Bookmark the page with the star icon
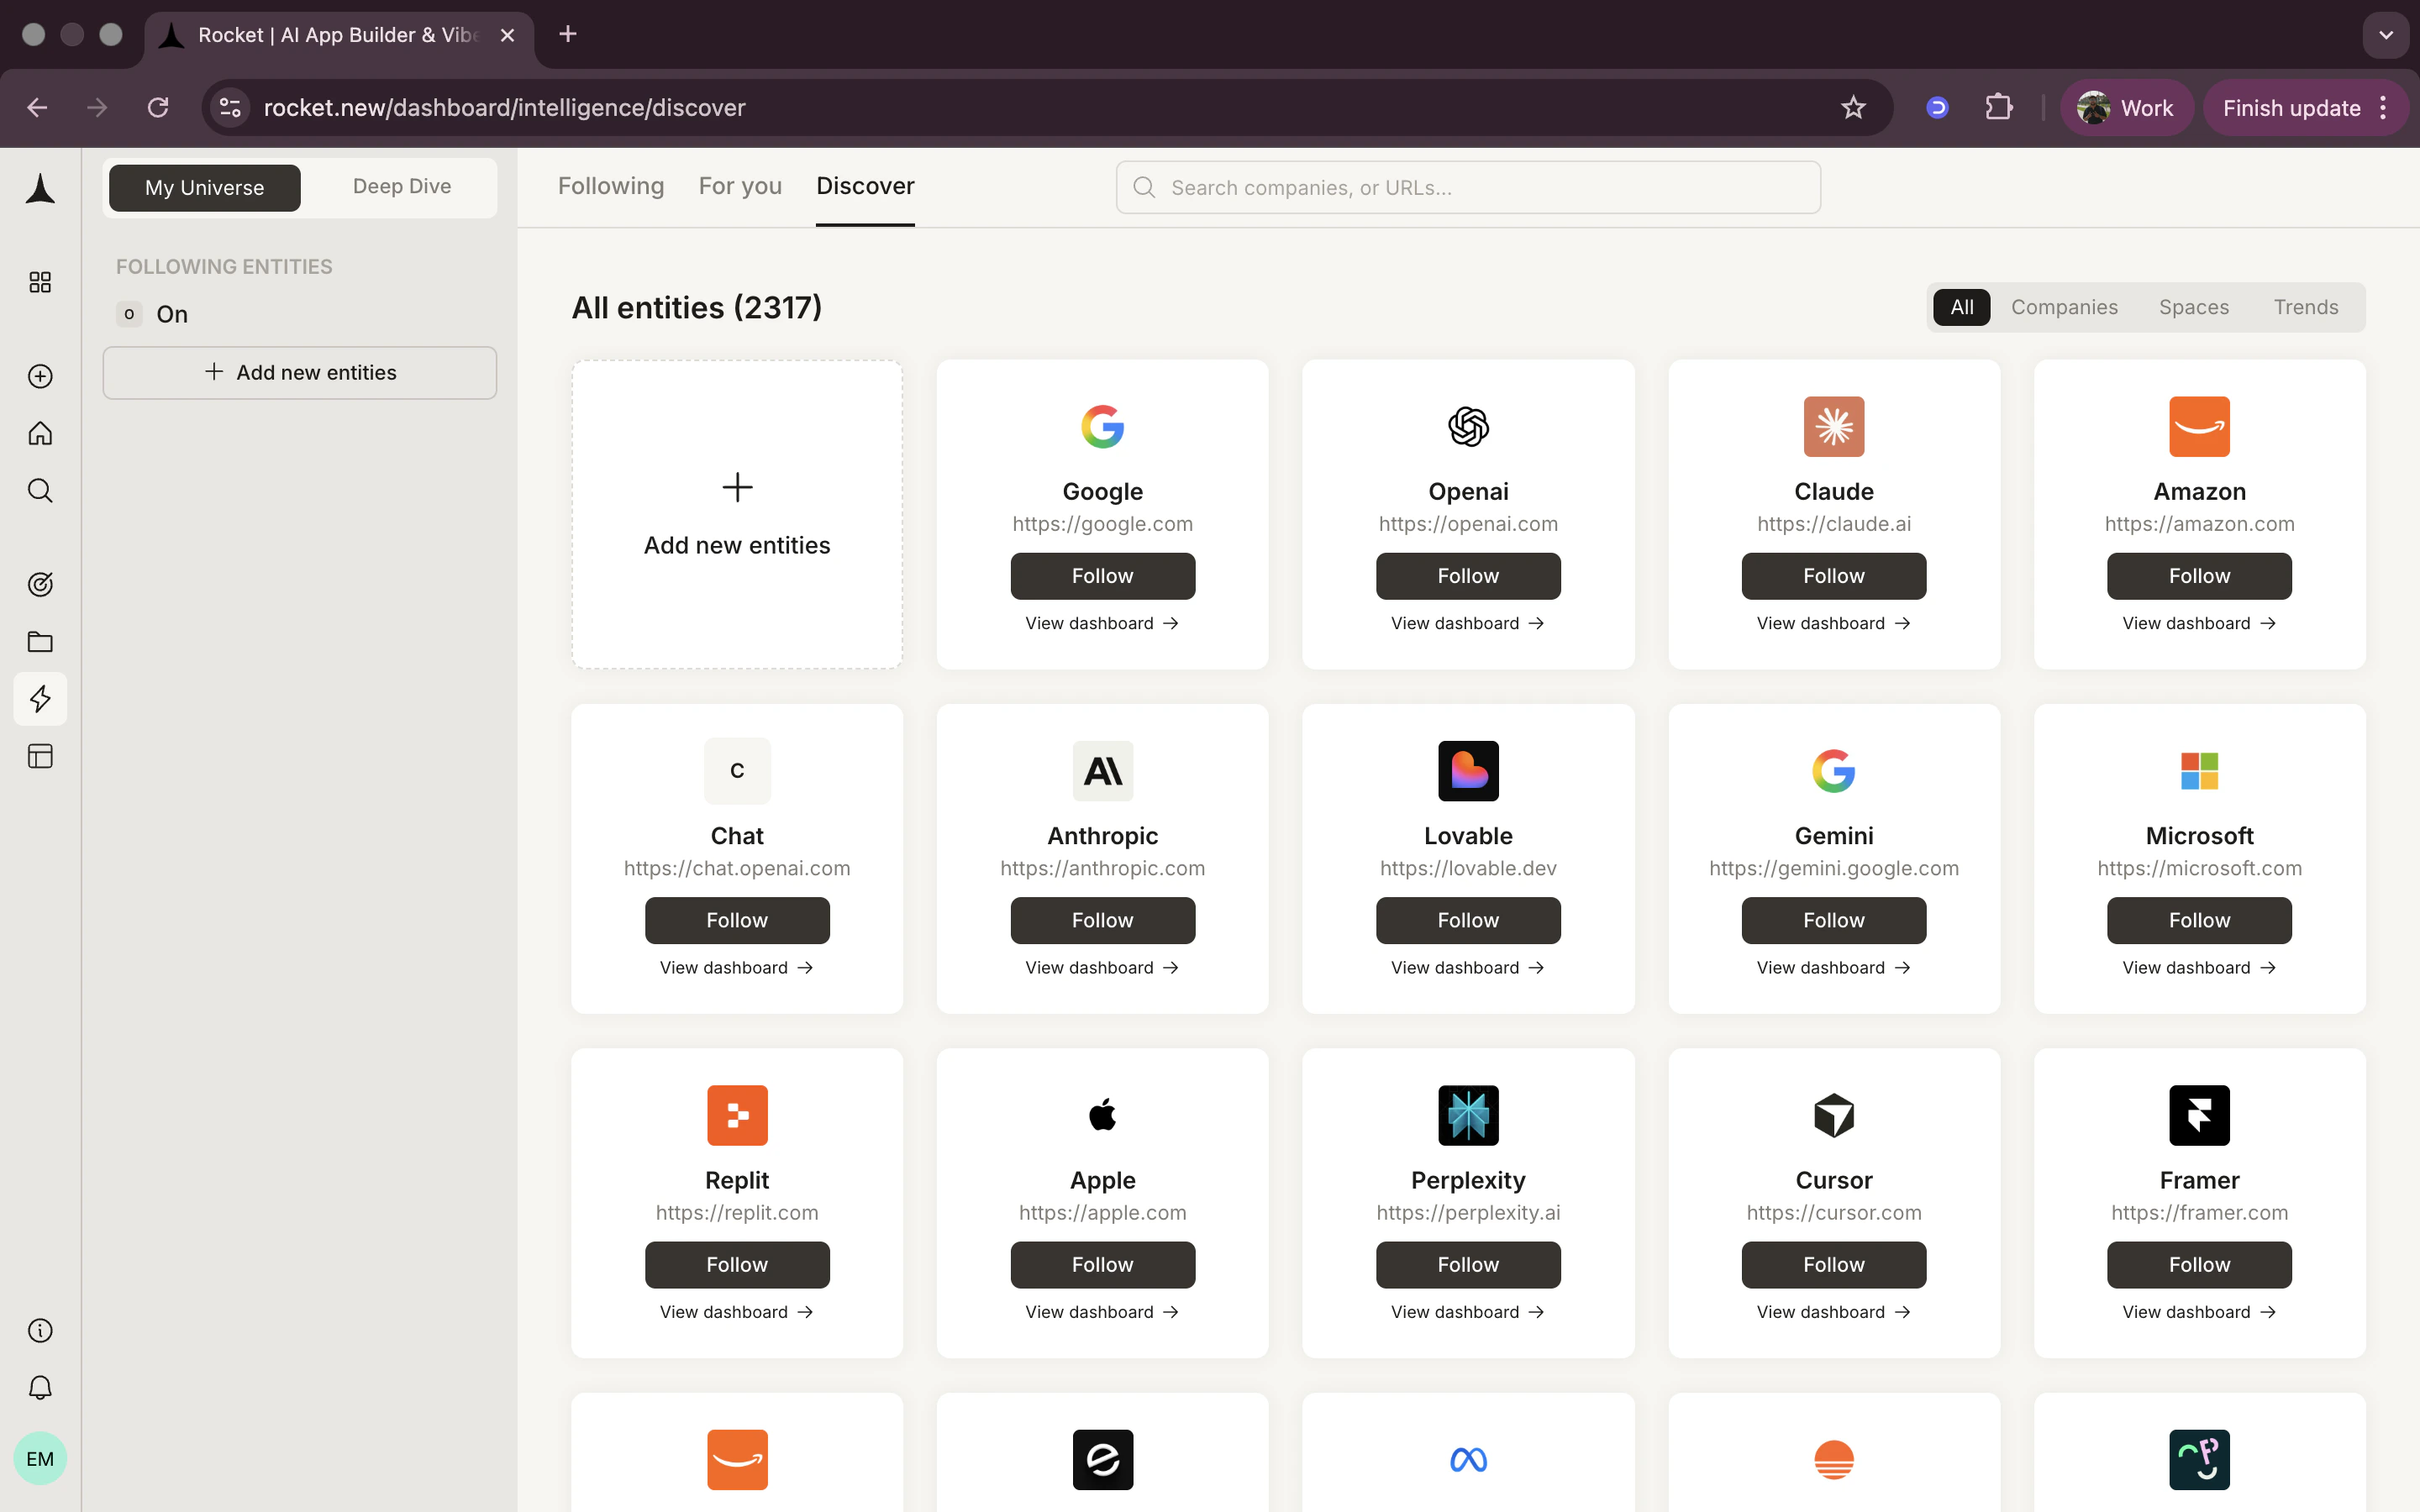The width and height of the screenshot is (2420, 1512). point(1853,108)
